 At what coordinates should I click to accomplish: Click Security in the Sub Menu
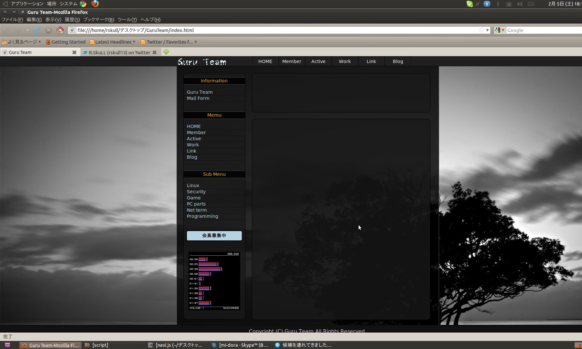196,192
